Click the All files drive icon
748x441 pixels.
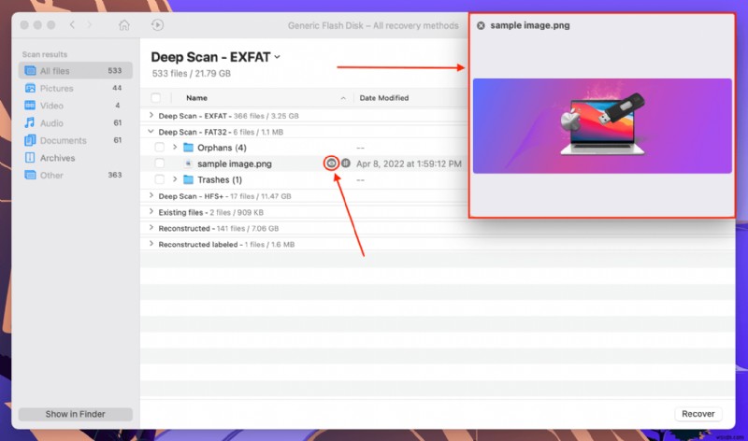(30, 71)
